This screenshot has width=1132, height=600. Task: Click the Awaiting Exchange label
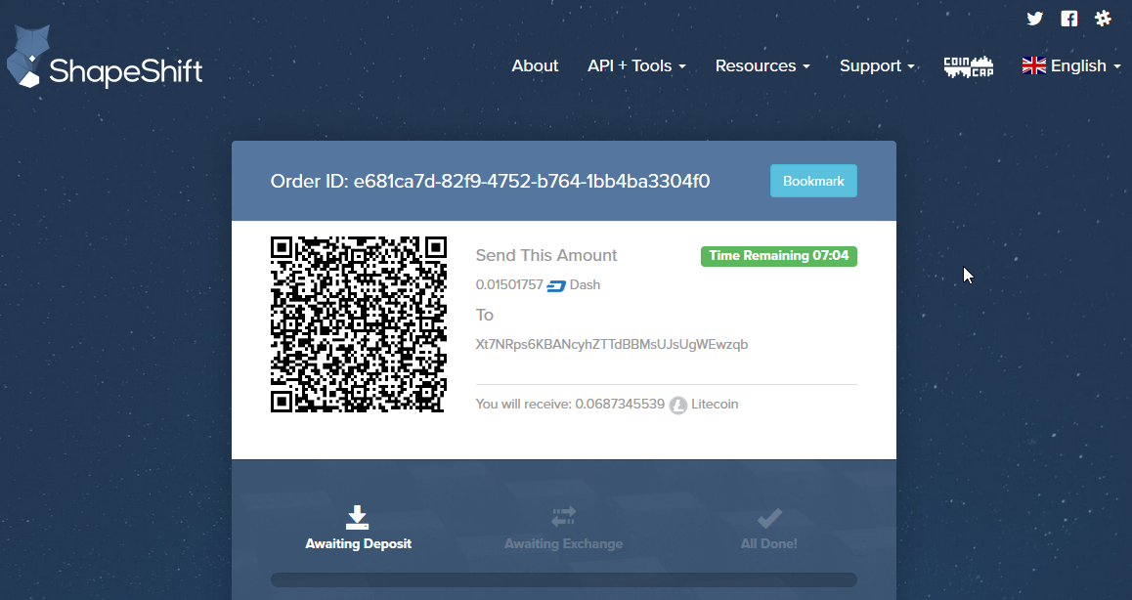(x=563, y=543)
